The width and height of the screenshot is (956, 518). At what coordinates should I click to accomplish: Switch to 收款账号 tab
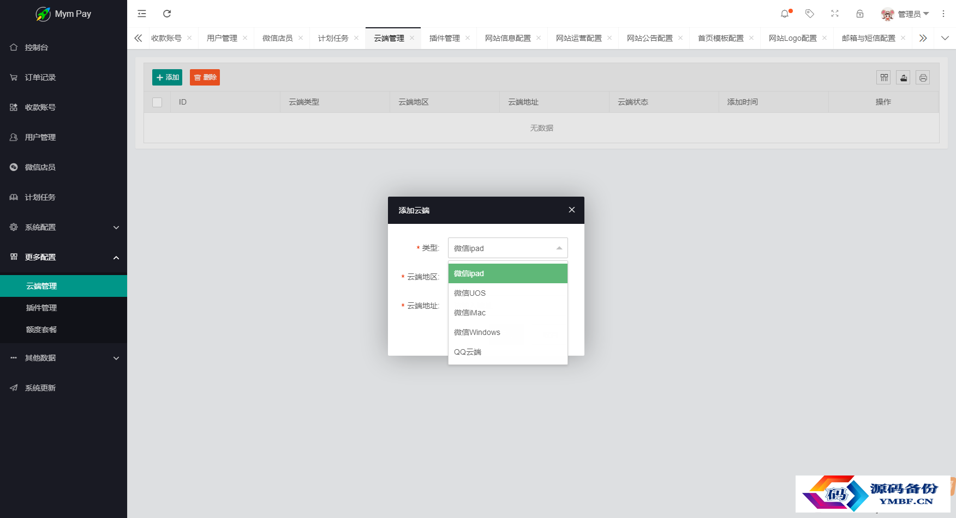(166, 38)
